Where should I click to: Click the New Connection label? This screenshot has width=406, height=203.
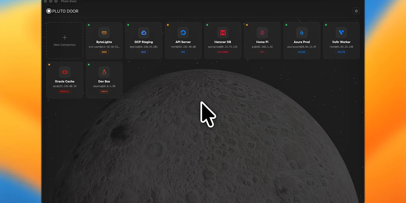[x=65, y=45]
